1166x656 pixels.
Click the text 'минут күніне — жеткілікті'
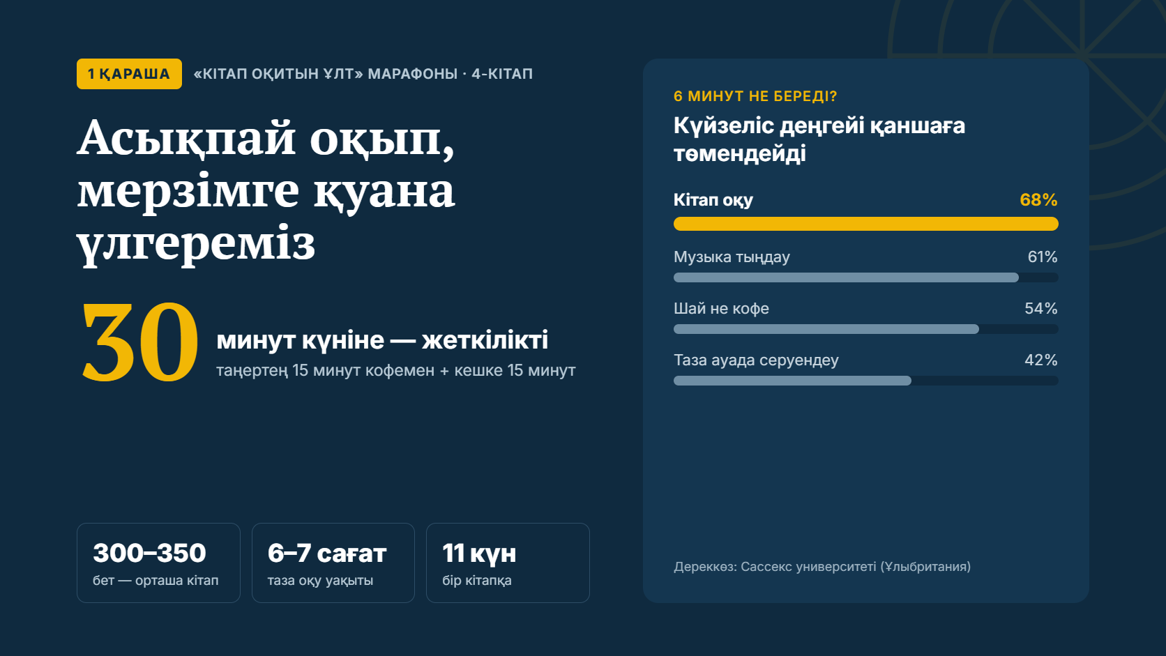coord(382,340)
